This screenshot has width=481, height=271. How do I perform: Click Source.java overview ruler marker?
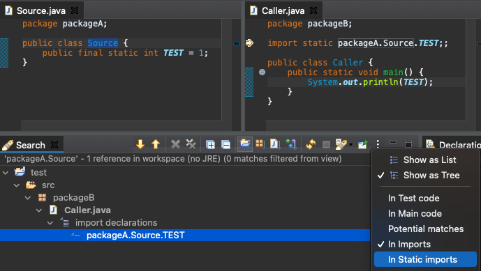(x=236, y=43)
